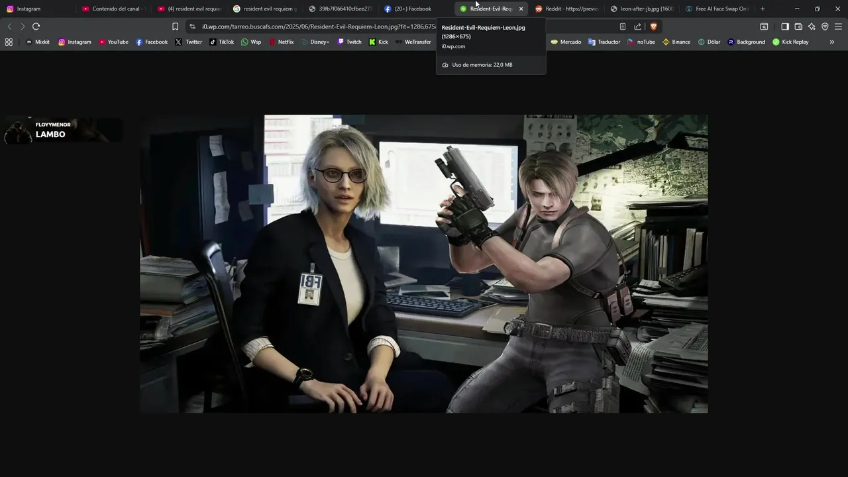Open the YouTube bookmark
Viewport: 848px width, 477px height.
coord(113,42)
